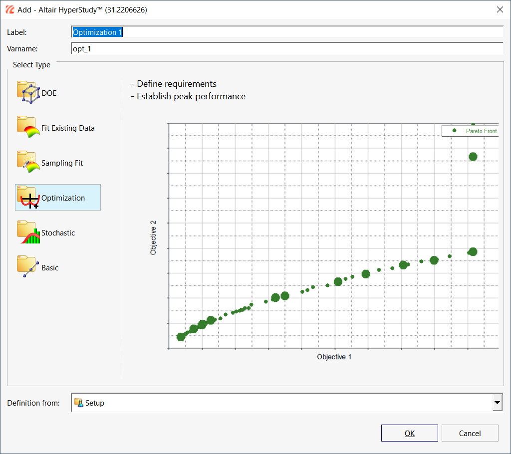
Task: Click the Pareto Front legend green marker
Action: pos(454,131)
